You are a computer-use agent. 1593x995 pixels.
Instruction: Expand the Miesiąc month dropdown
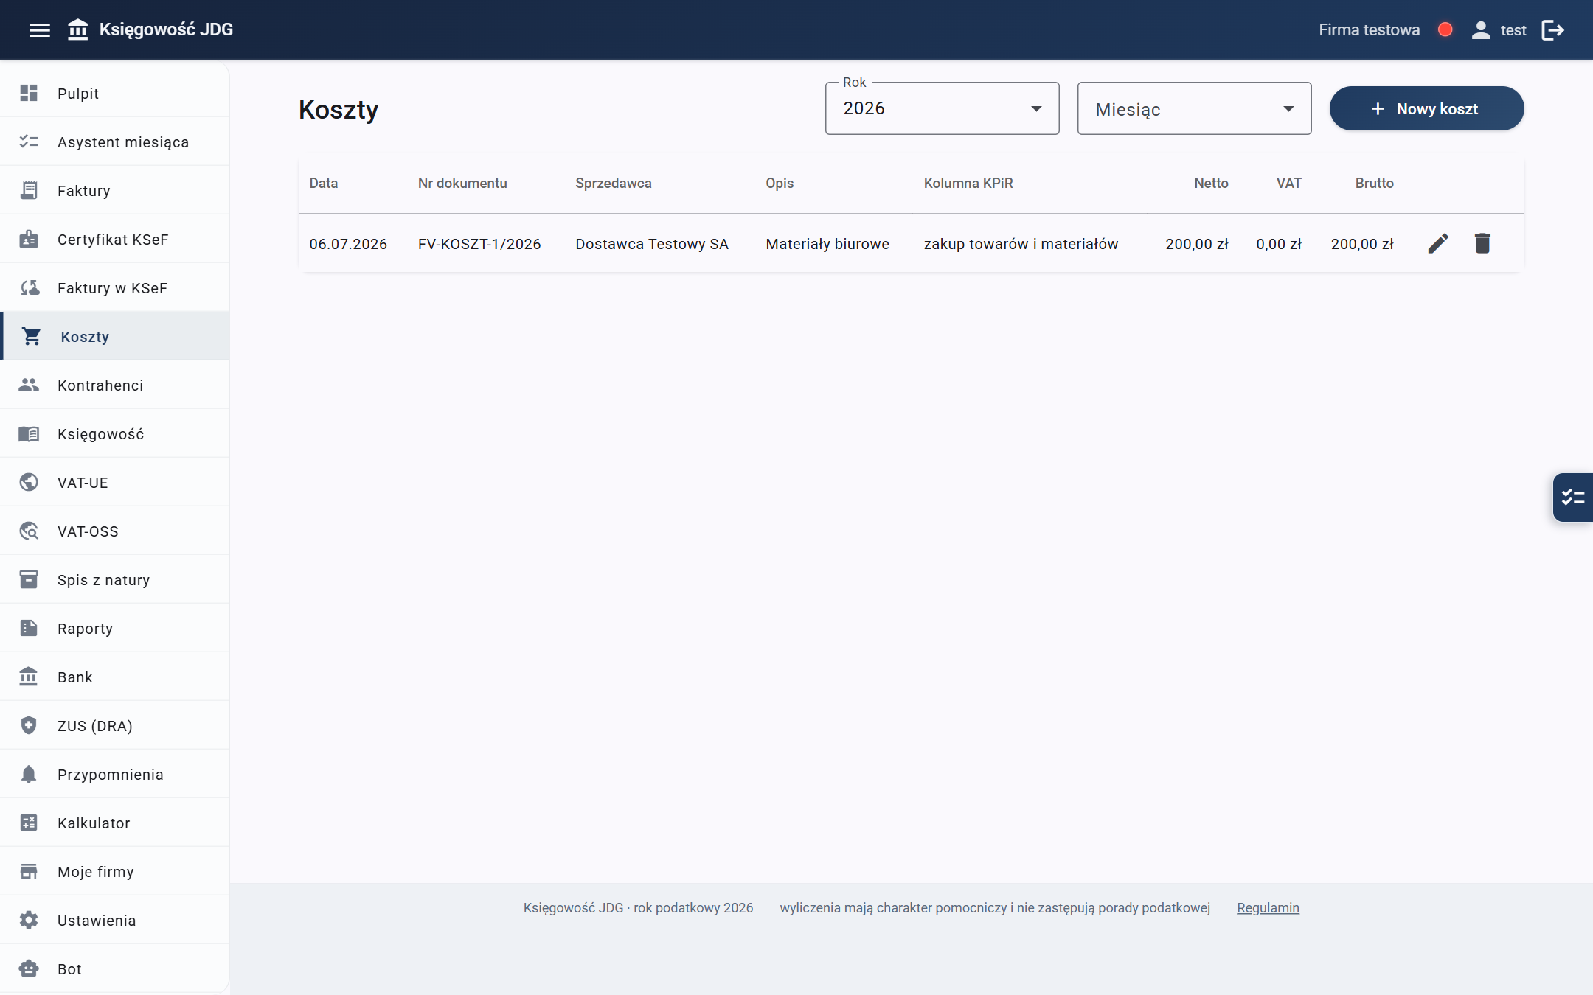(x=1194, y=108)
